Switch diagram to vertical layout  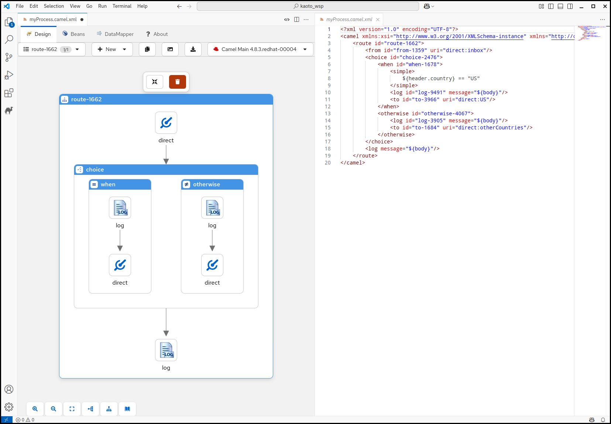click(x=109, y=409)
